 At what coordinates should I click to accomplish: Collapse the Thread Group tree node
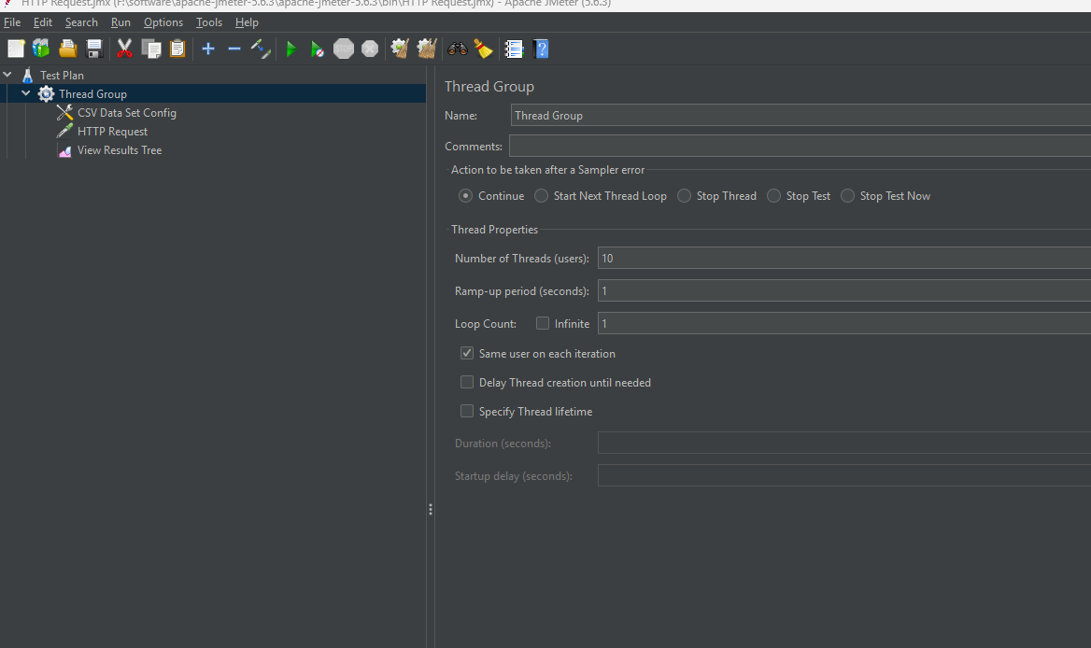click(x=26, y=93)
